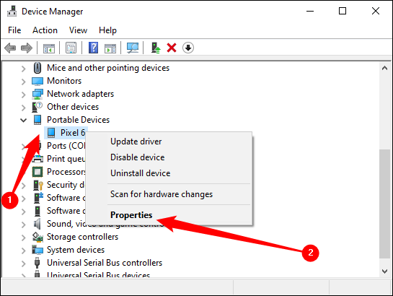Update device driver toolbar icon
Viewport: 393px width, 296px height.
(x=156, y=48)
